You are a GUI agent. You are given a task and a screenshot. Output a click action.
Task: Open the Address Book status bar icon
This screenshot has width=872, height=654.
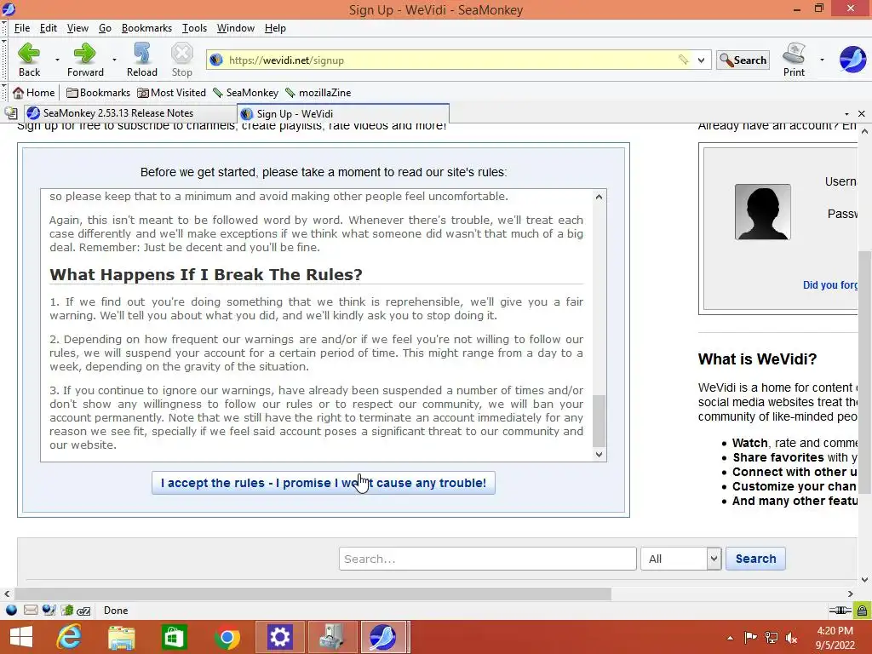tap(66, 610)
